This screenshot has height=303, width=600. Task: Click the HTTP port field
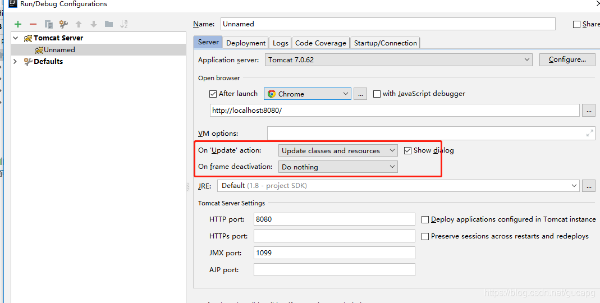point(334,219)
